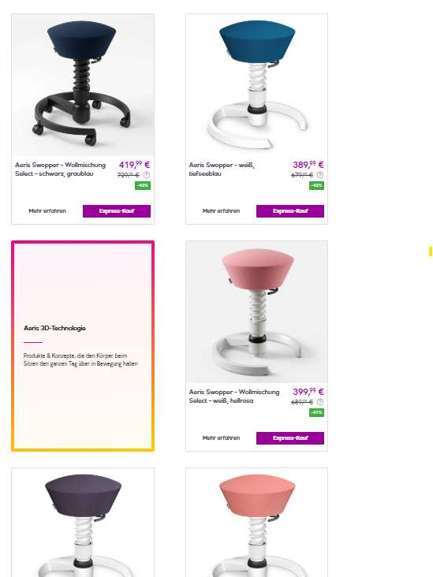Open coral Swopper product image
This screenshot has height=577, width=433.
point(256,523)
